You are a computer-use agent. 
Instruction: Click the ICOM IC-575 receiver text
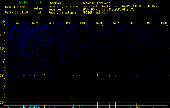(x=108, y=9)
